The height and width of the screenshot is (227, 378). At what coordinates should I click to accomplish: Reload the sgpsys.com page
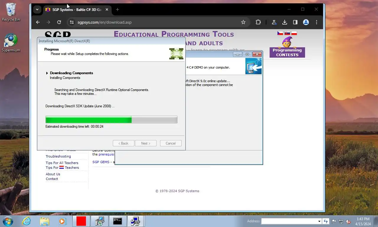[59, 22]
